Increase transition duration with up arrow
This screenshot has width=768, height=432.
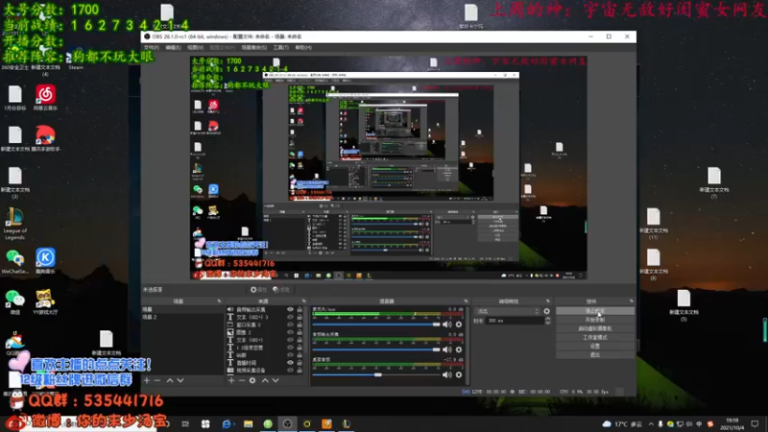tap(547, 319)
